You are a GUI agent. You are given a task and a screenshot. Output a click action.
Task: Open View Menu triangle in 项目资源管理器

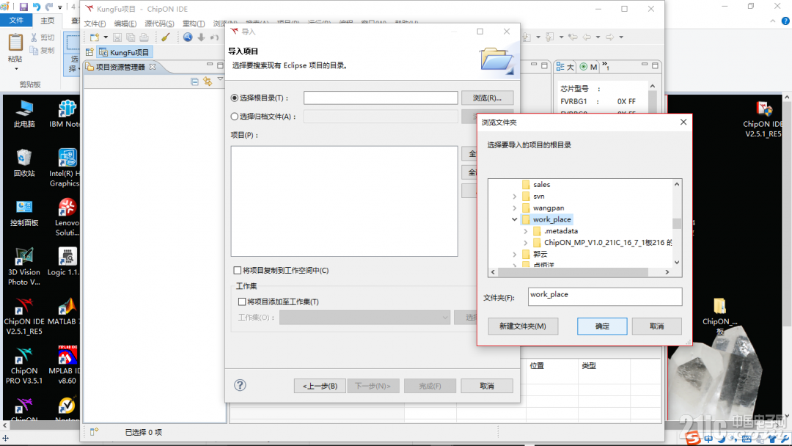(x=220, y=80)
